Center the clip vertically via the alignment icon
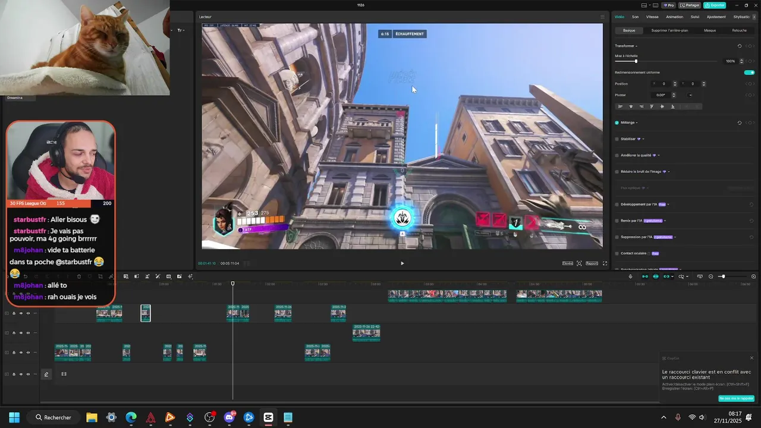 tap(662, 106)
